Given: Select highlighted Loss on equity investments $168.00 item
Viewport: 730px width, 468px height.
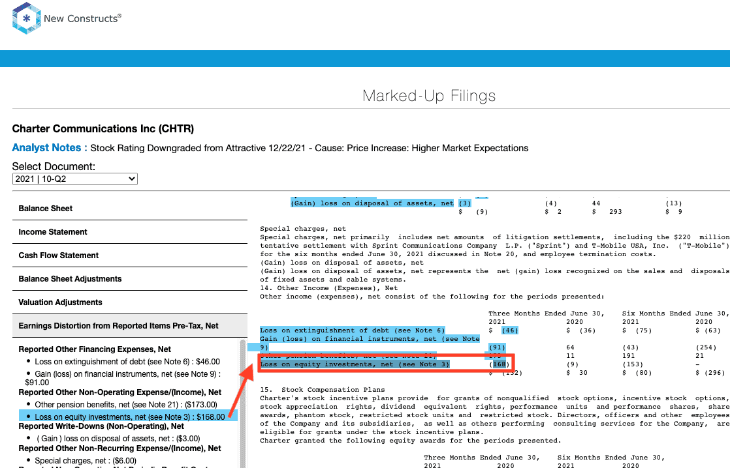Looking at the screenshot, I should (128, 417).
